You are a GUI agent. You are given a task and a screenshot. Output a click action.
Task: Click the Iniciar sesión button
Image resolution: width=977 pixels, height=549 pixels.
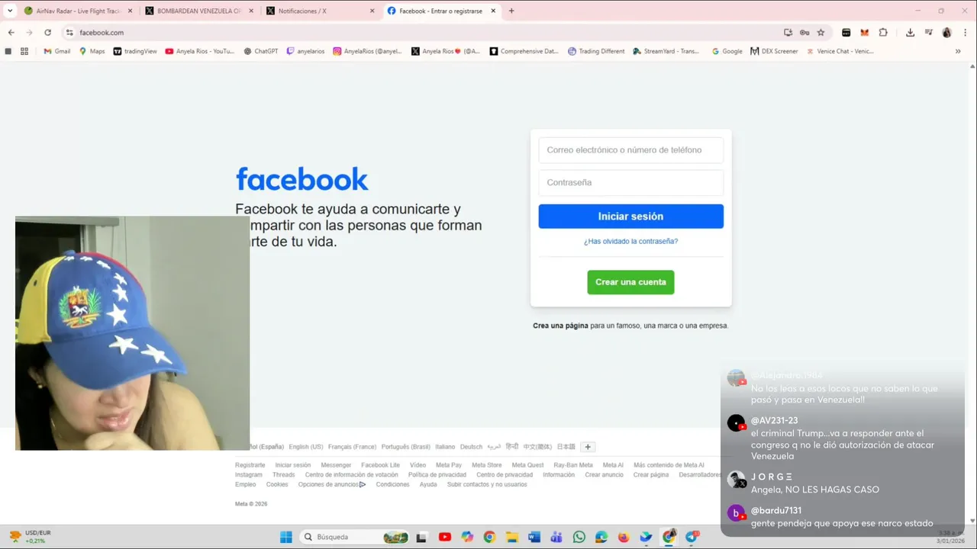pos(630,217)
